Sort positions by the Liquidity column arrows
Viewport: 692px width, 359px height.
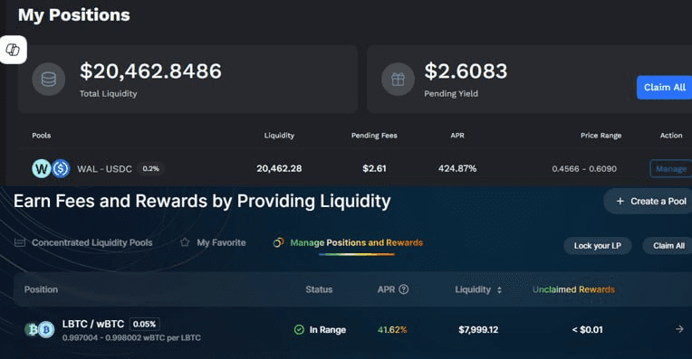tap(499, 290)
